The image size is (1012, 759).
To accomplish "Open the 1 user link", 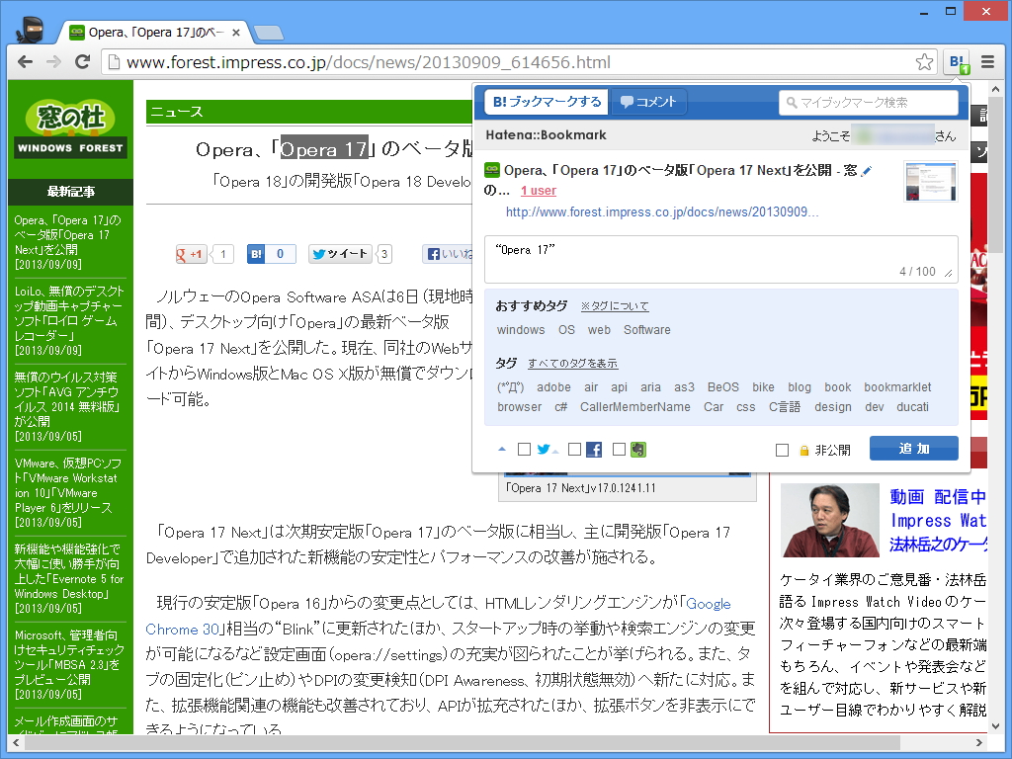I will click(x=539, y=191).
